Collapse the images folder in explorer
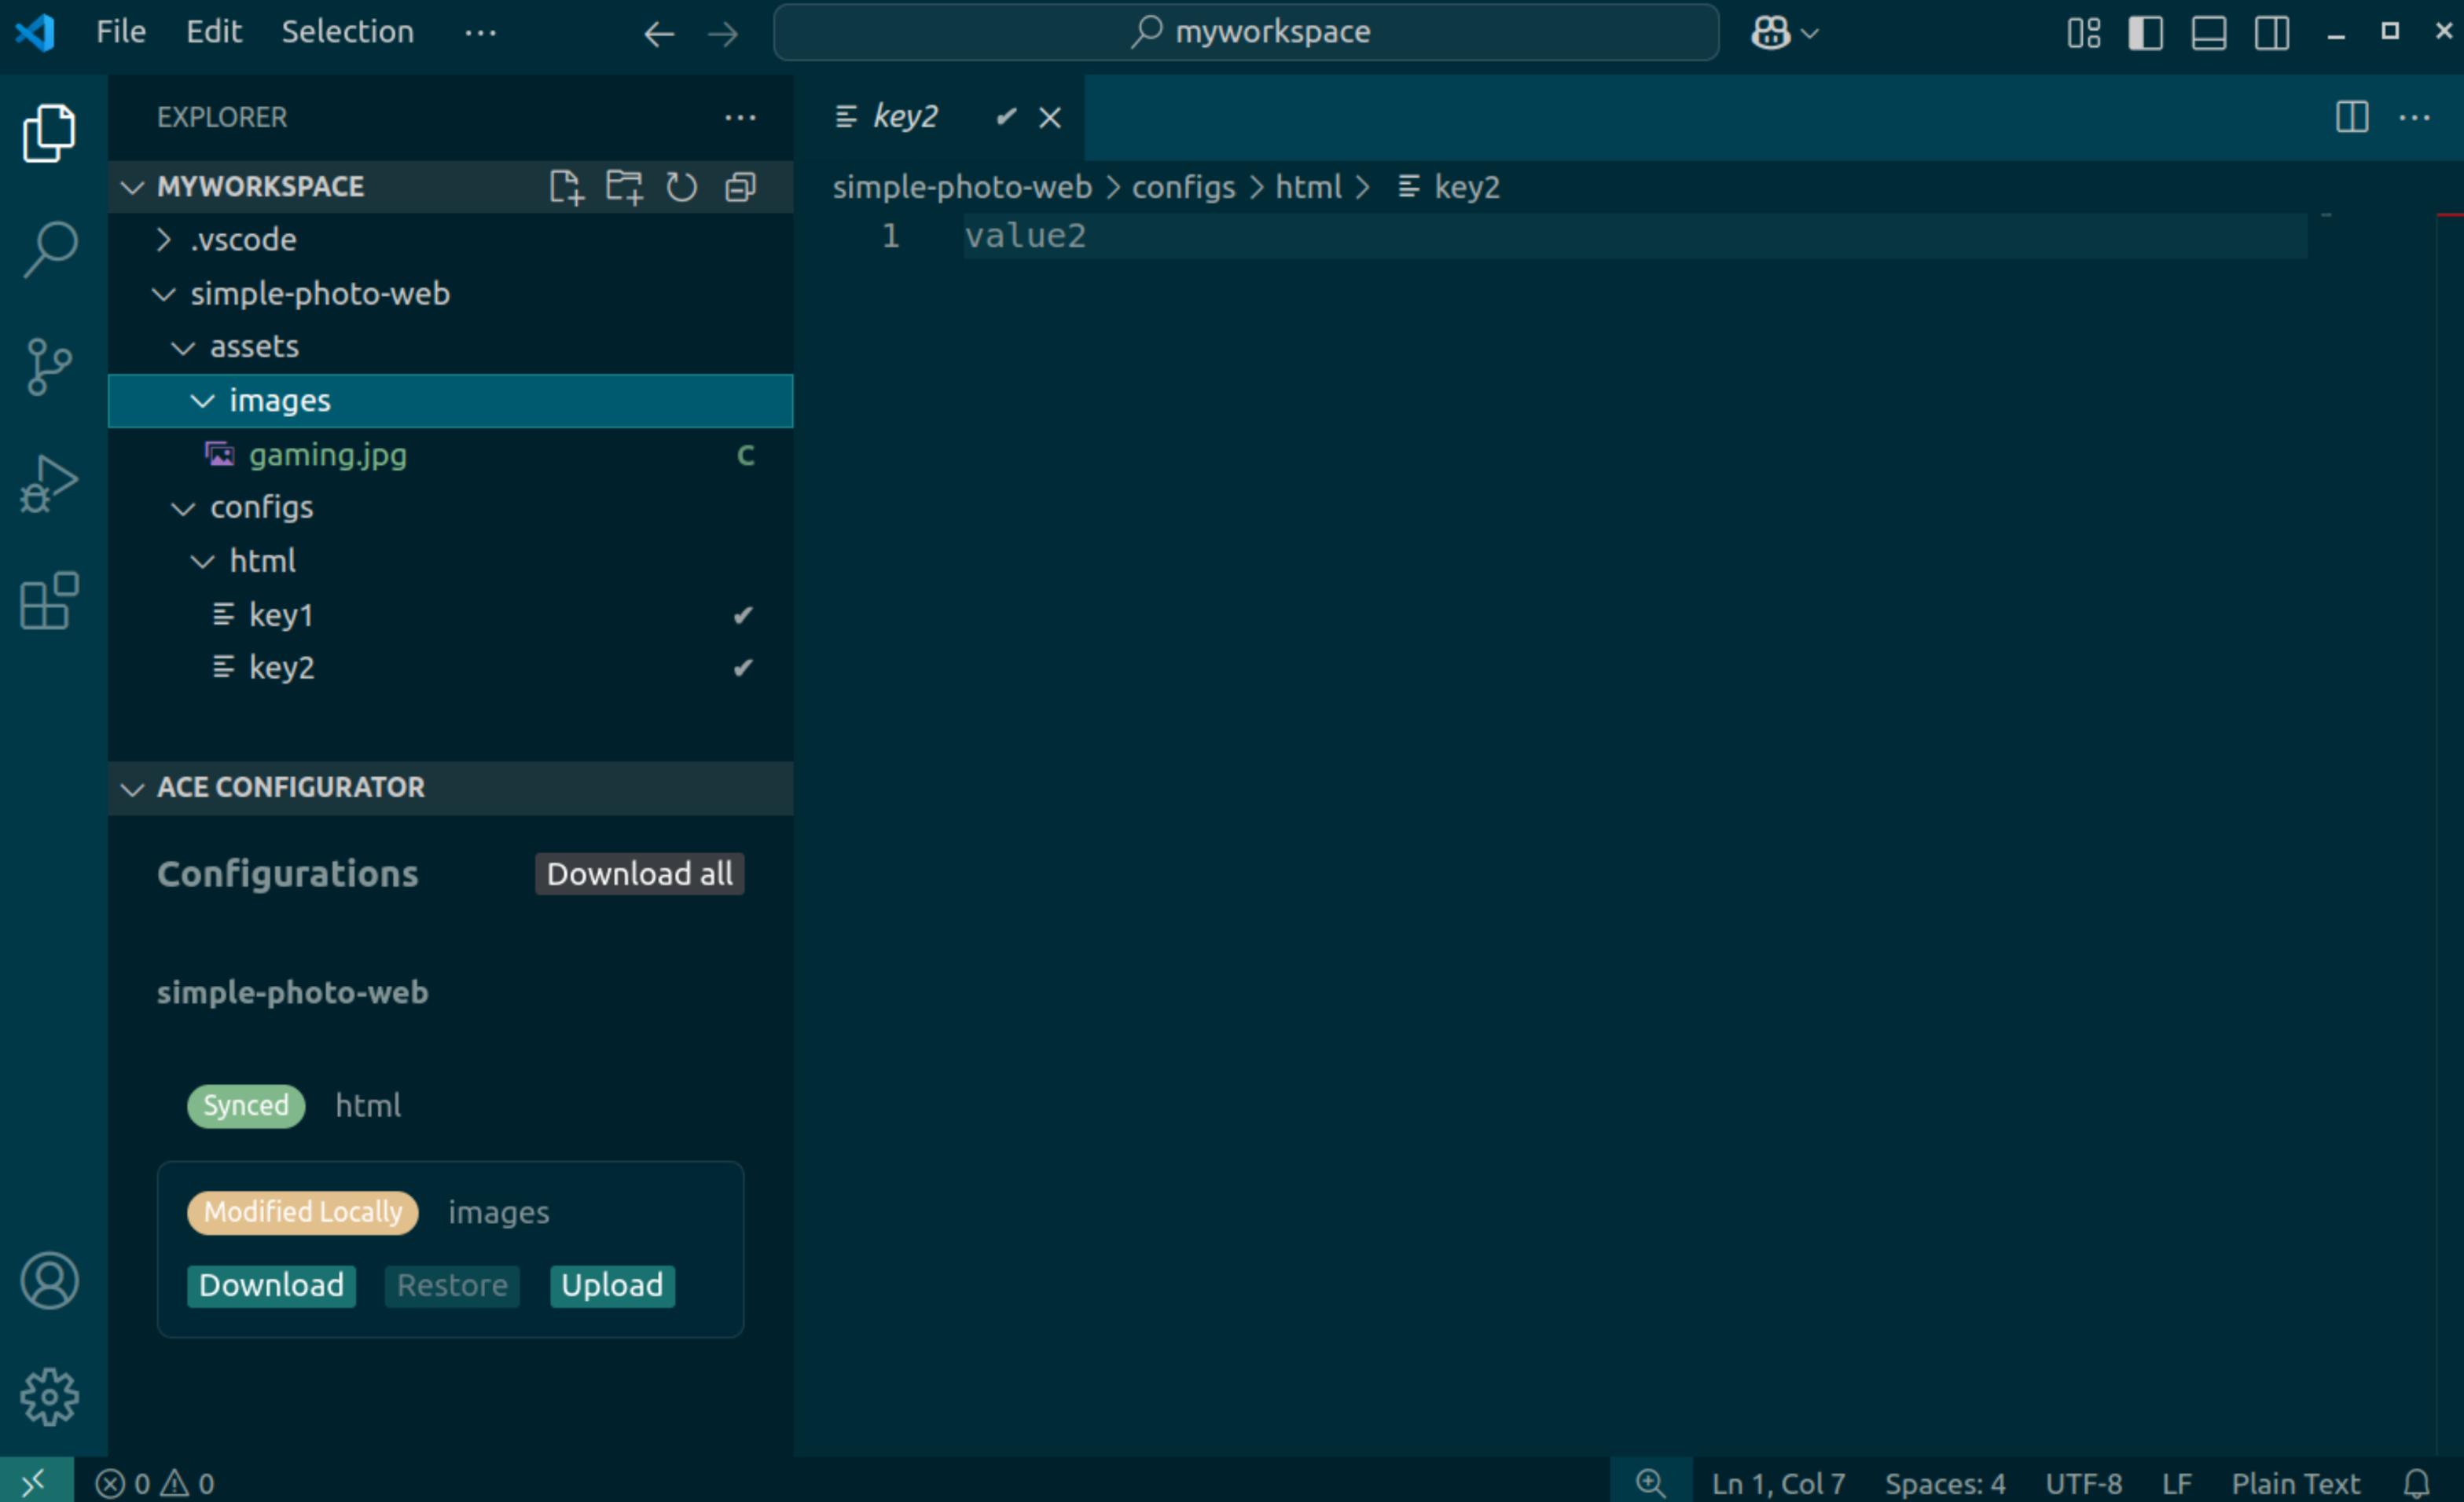2464x1502 pixels. pos(450,401)
